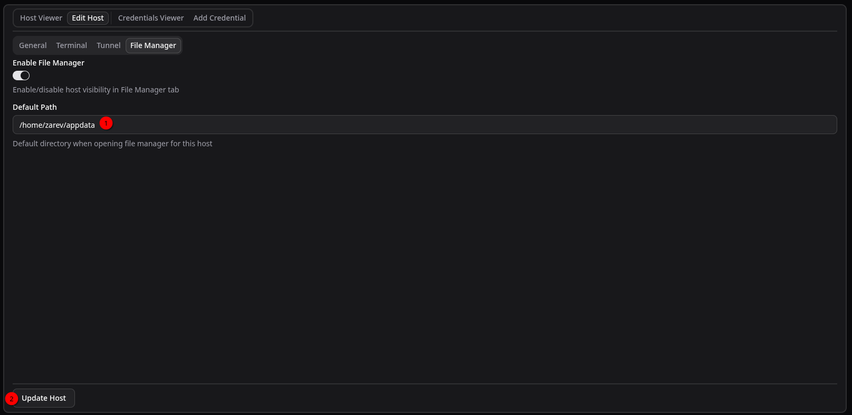Open the General settings sub-tab
Image resolution: width=852 pixels, height=415 pixels.
(33, 45)
